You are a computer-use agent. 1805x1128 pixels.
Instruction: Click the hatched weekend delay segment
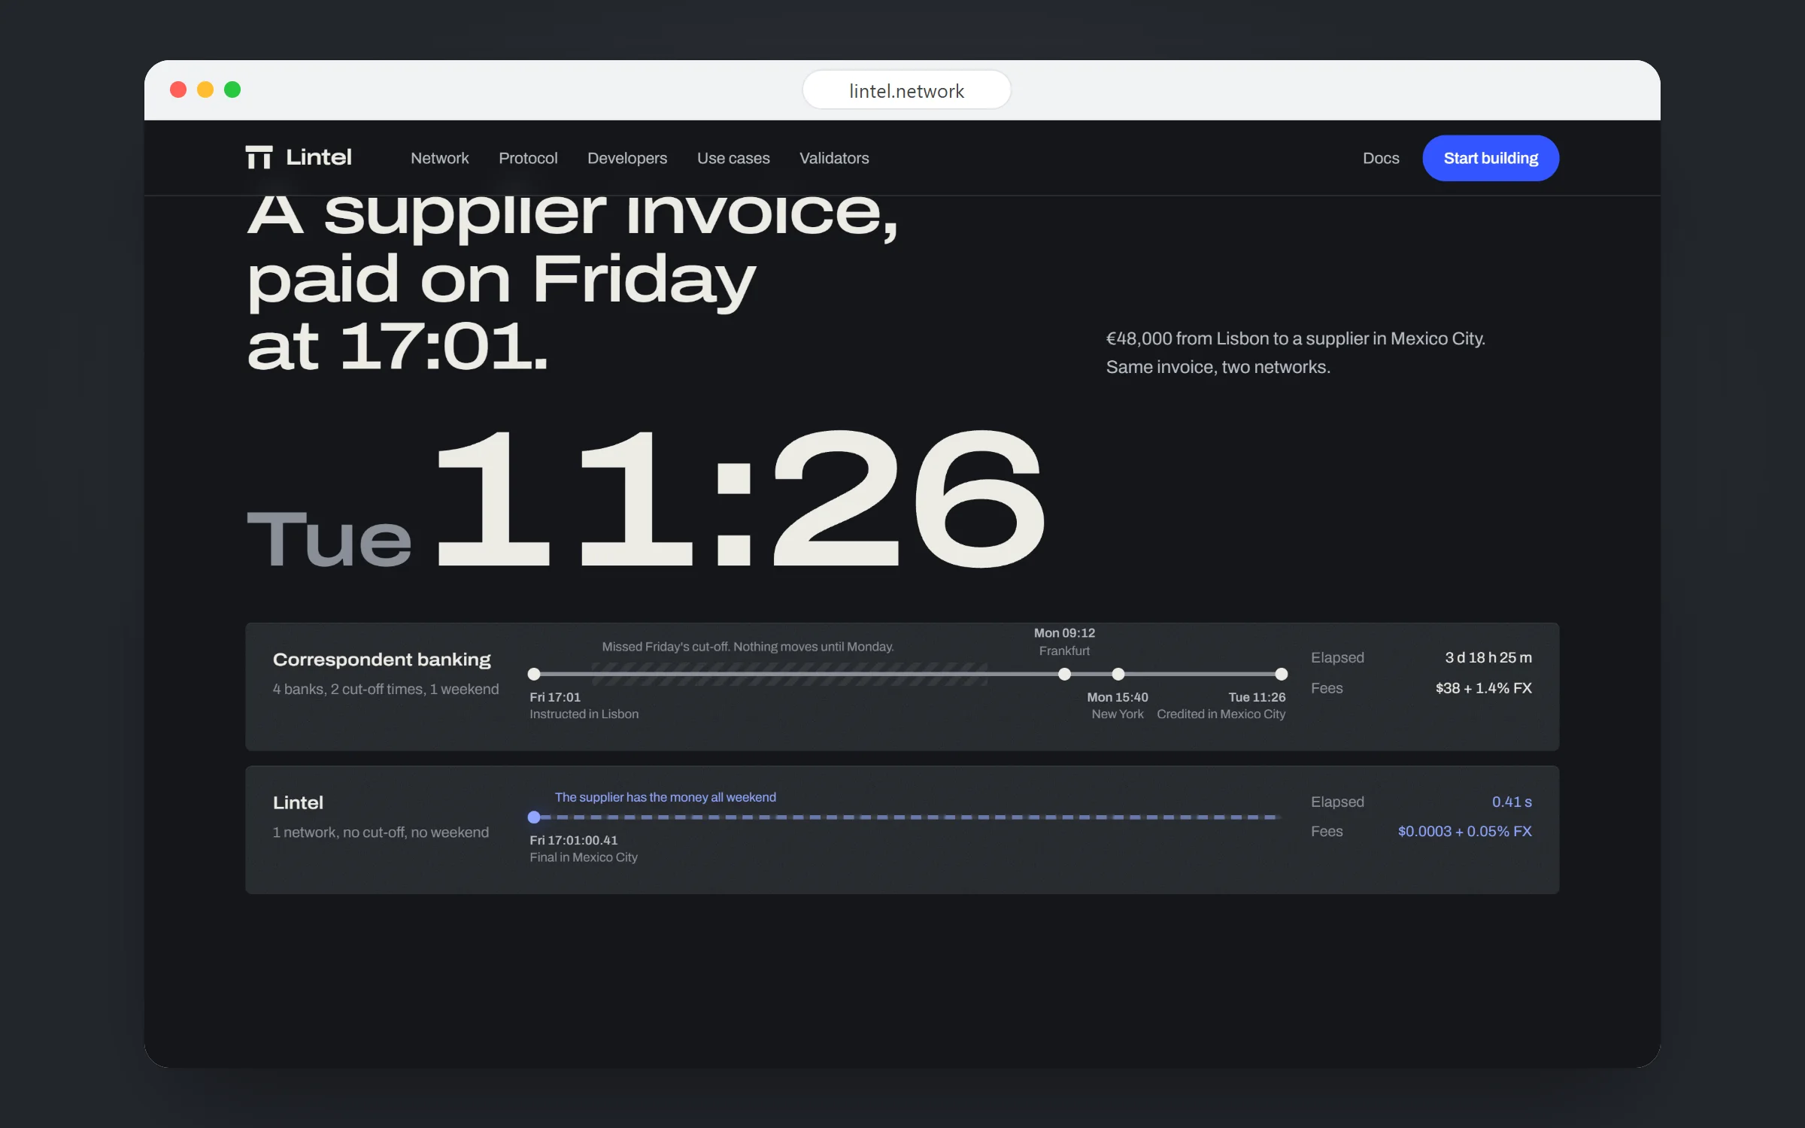click(790, 674)
